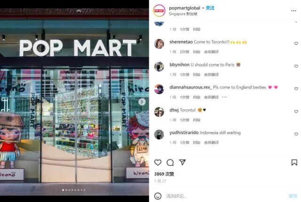The height and width of the screenshot is (202, 301).
Task: Expand translation under yudhistirarido's comment
Action: click(x=211, y=142)
